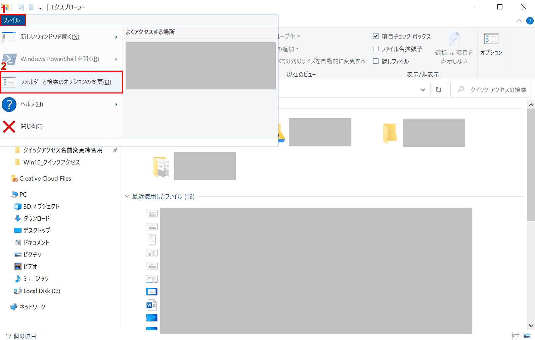This screenshot has width=535, height=340.
Task: Expand Windows PowerShell submenu arrow
Action: coord(117,59)
